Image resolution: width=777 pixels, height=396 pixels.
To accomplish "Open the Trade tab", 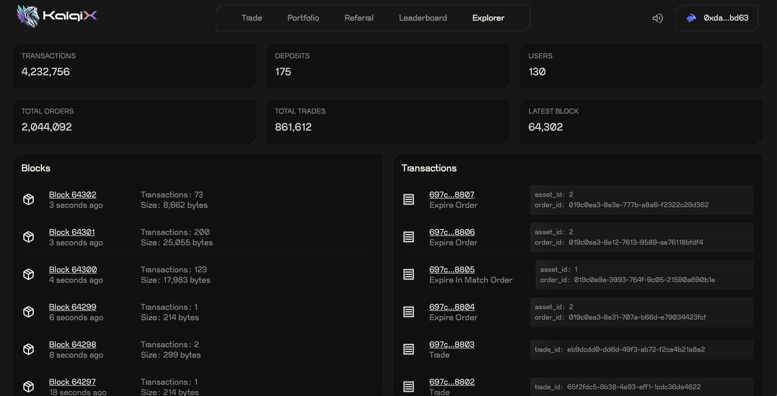I will pos(251,18).
